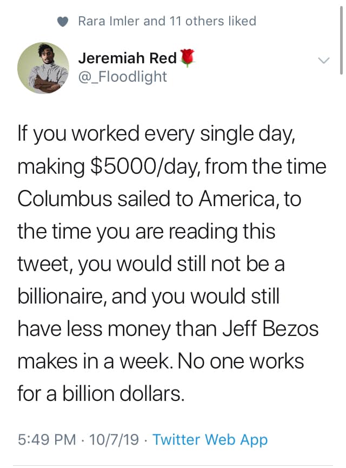Screen dimensions: 346x468
Task: Click 'for a billion dollars.' closing line
Action: 101,393
